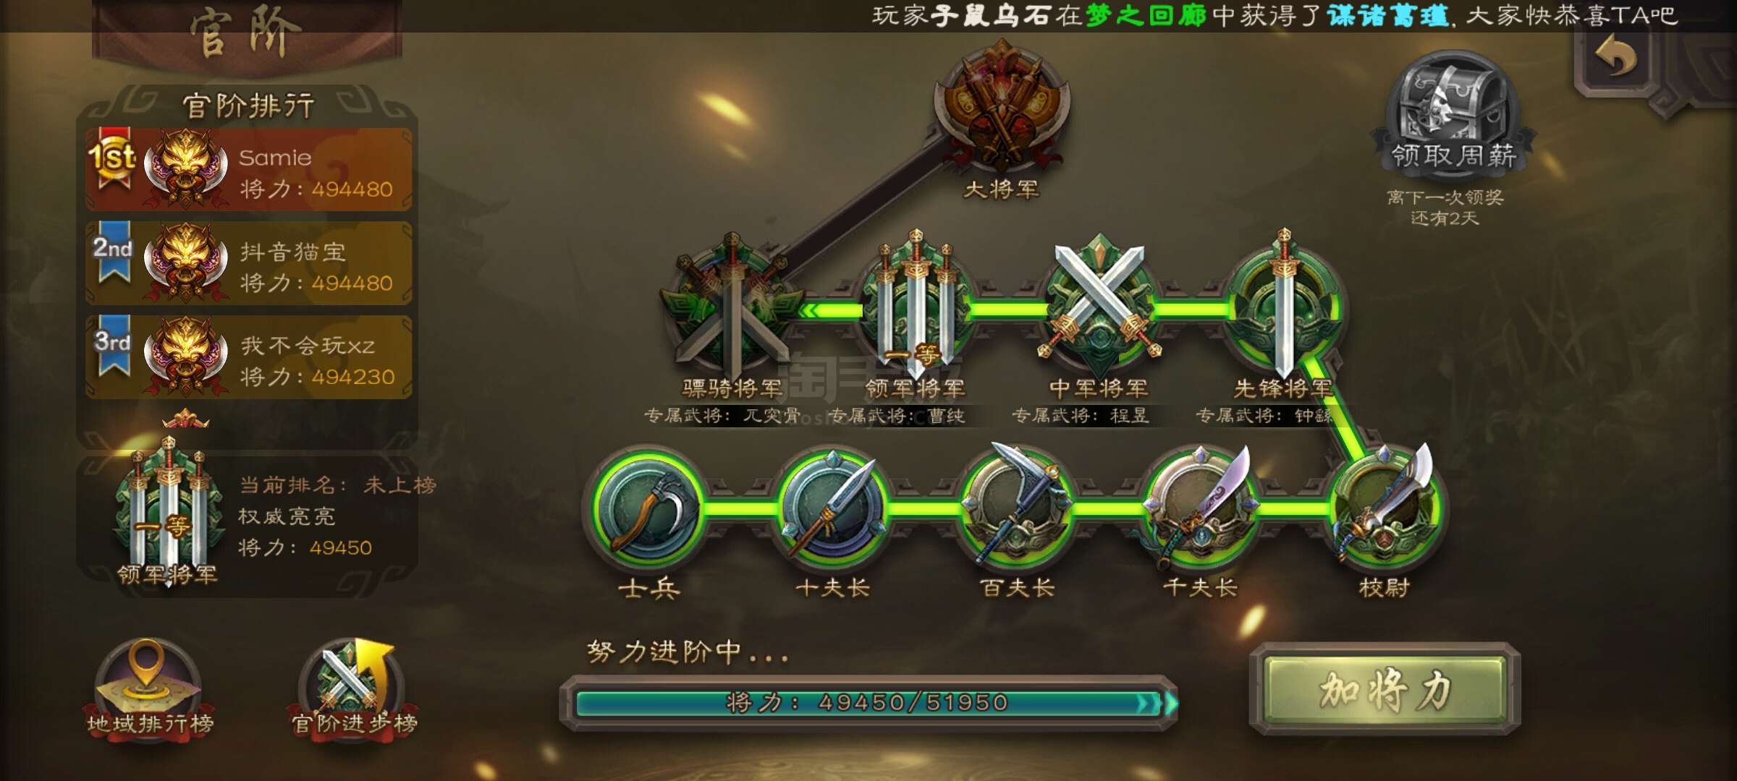1737x781 pixels.
Task: View third place 我不会玩xz entry
Action: 248,357
